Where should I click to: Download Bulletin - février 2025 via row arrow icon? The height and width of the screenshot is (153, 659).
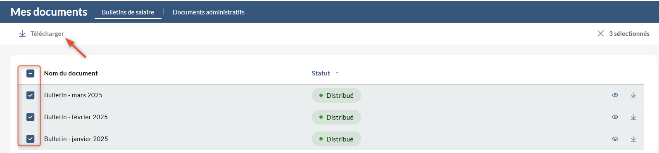coord(633,117)
